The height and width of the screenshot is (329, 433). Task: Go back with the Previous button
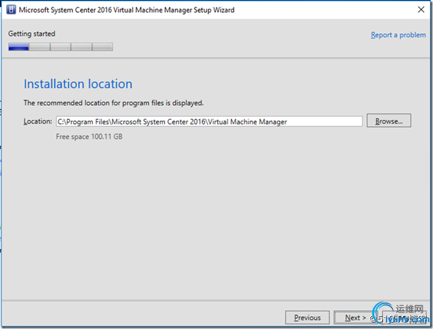click(307, 317)
